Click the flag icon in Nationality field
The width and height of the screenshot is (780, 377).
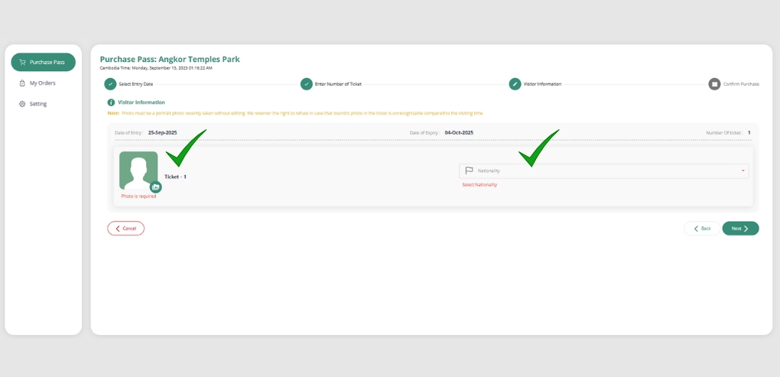469,171
